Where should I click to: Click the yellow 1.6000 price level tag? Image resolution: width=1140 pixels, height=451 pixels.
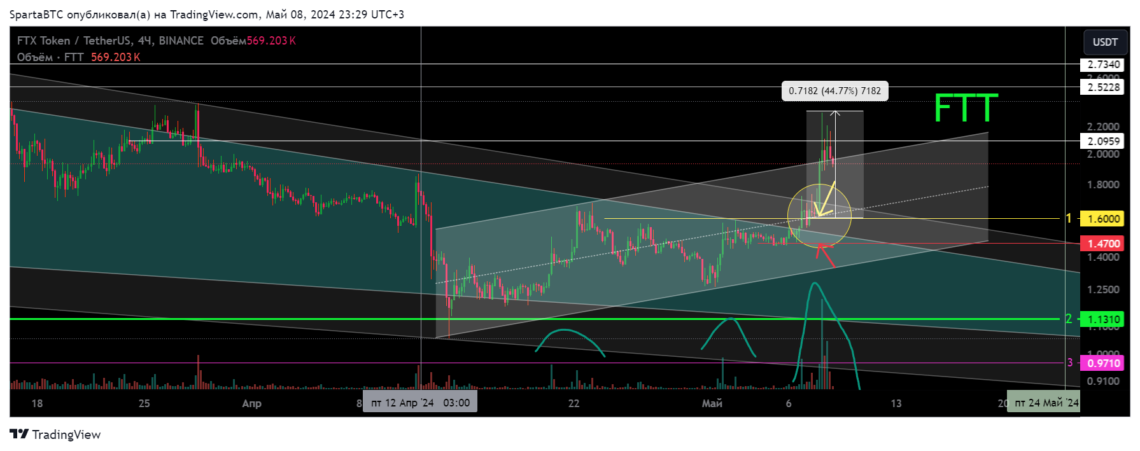coord(1102,219)
